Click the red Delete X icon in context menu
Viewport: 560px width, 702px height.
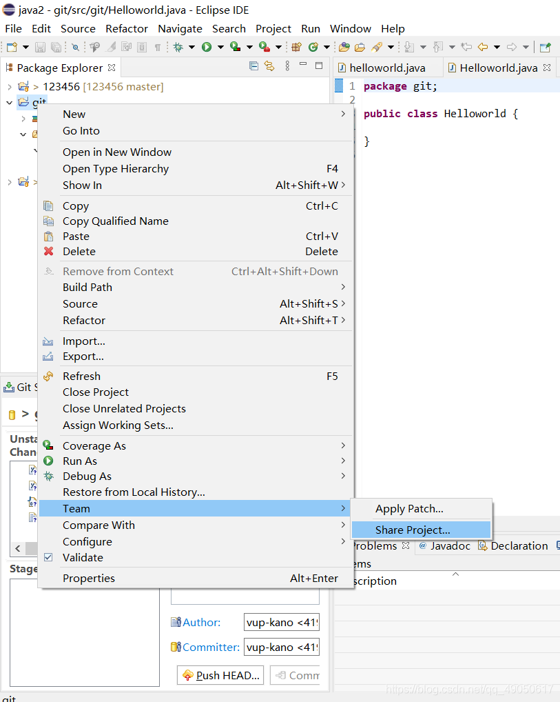click(48, 251)
